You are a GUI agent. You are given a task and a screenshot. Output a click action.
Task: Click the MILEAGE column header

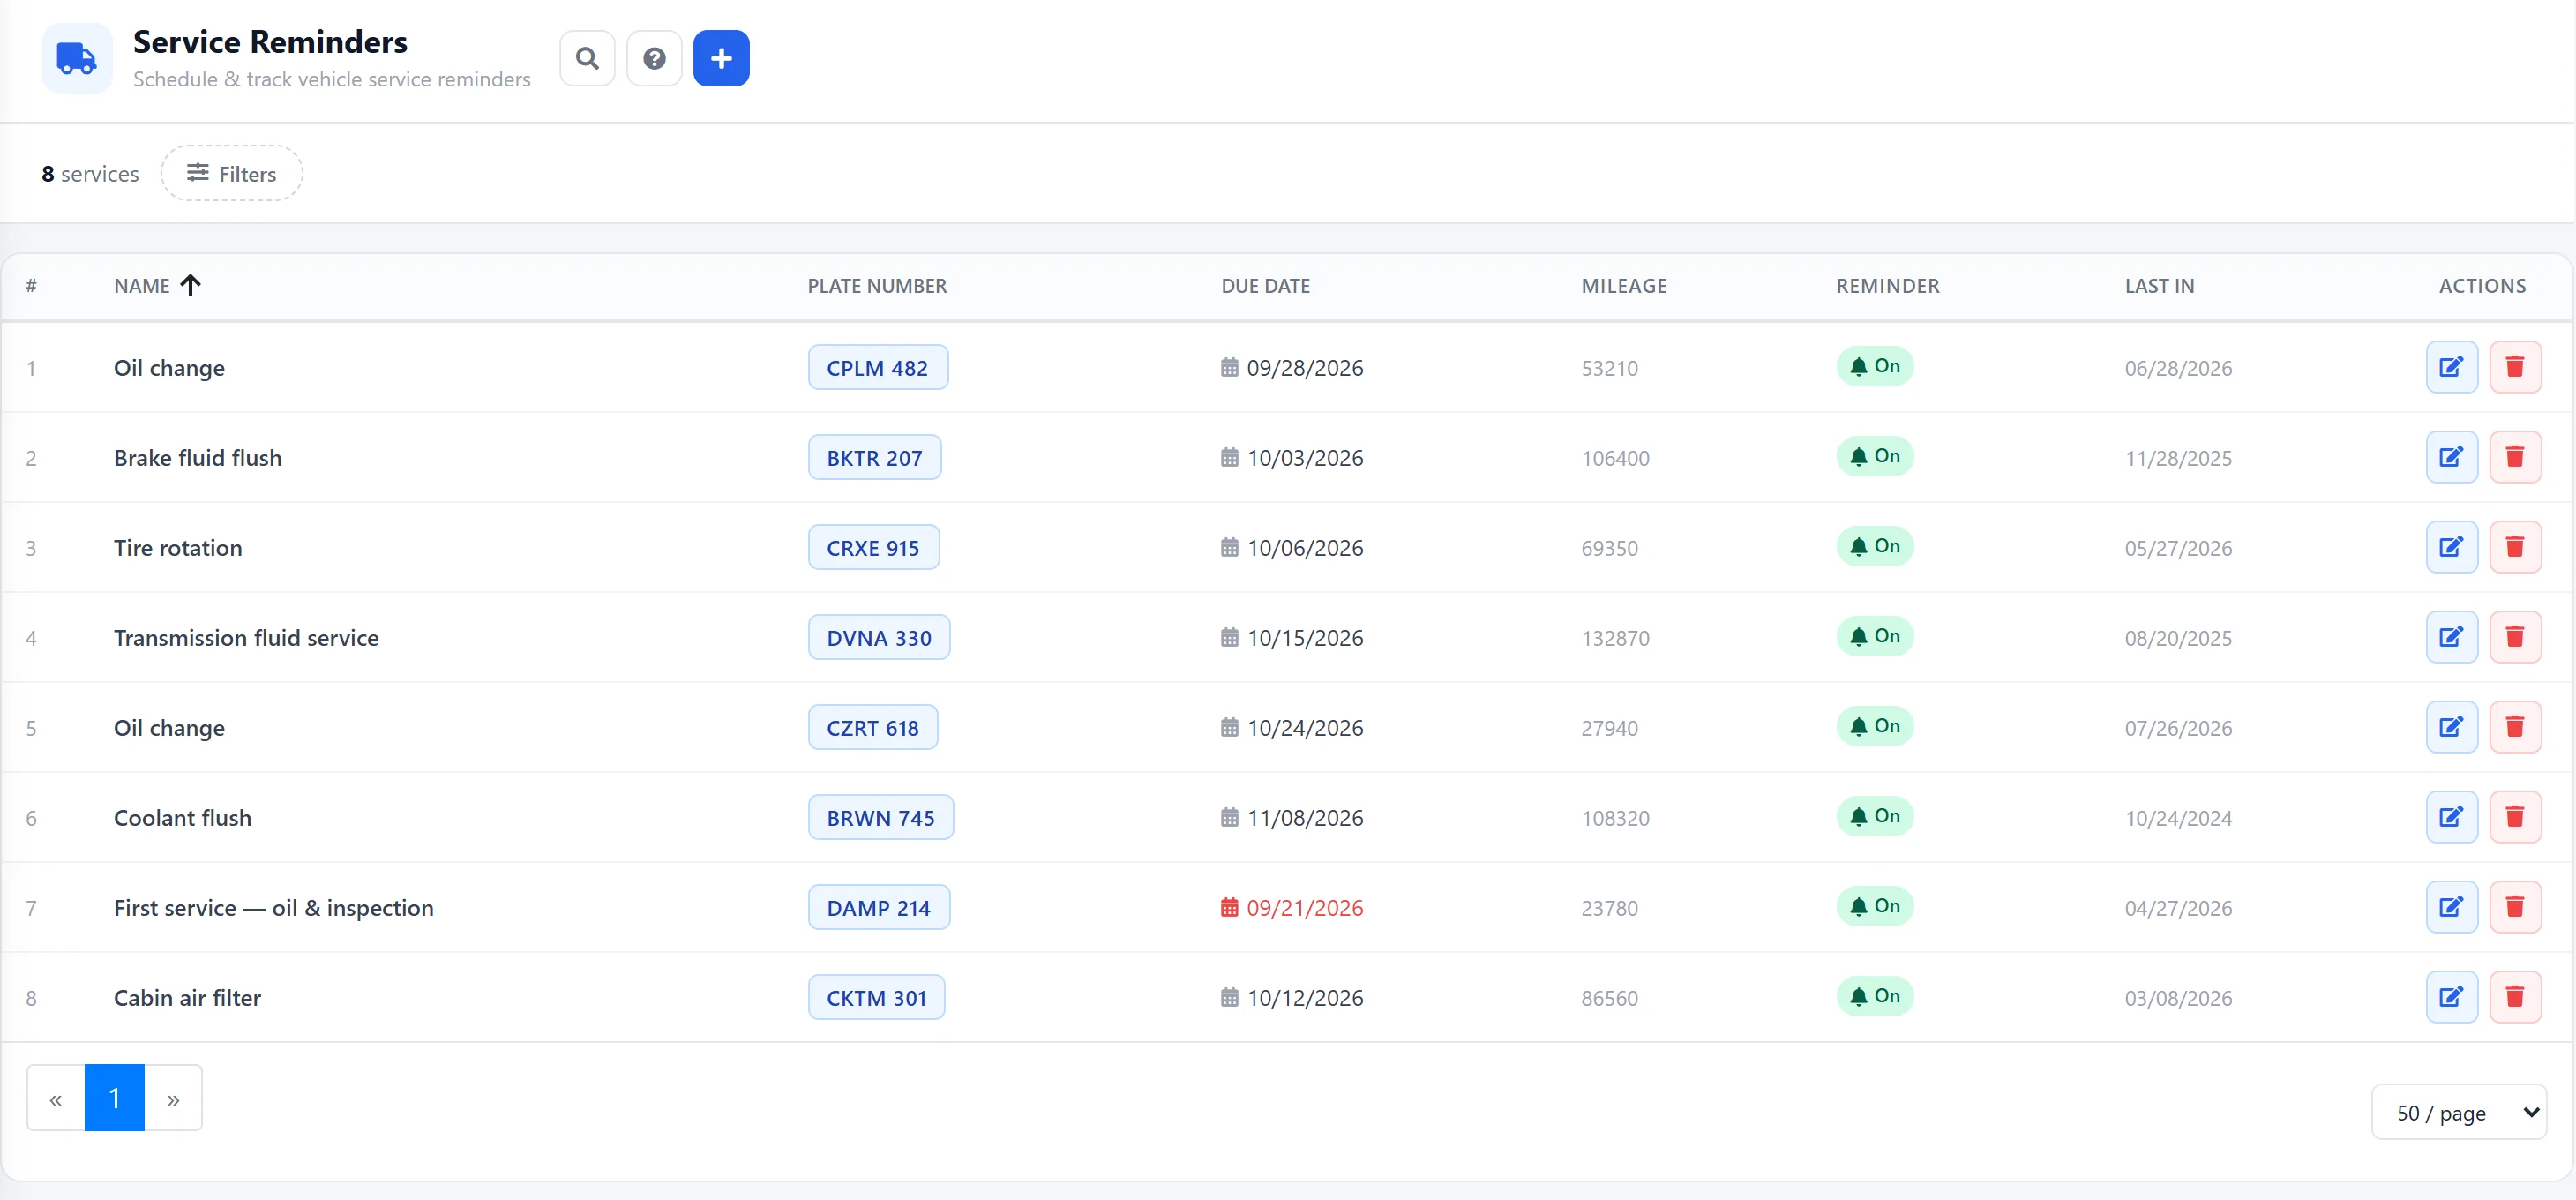click(x=1624, y=286)
